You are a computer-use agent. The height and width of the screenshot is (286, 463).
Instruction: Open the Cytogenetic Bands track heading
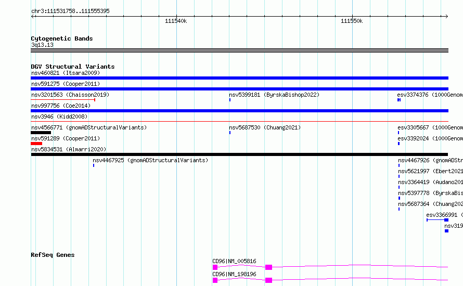click(62, 38)
